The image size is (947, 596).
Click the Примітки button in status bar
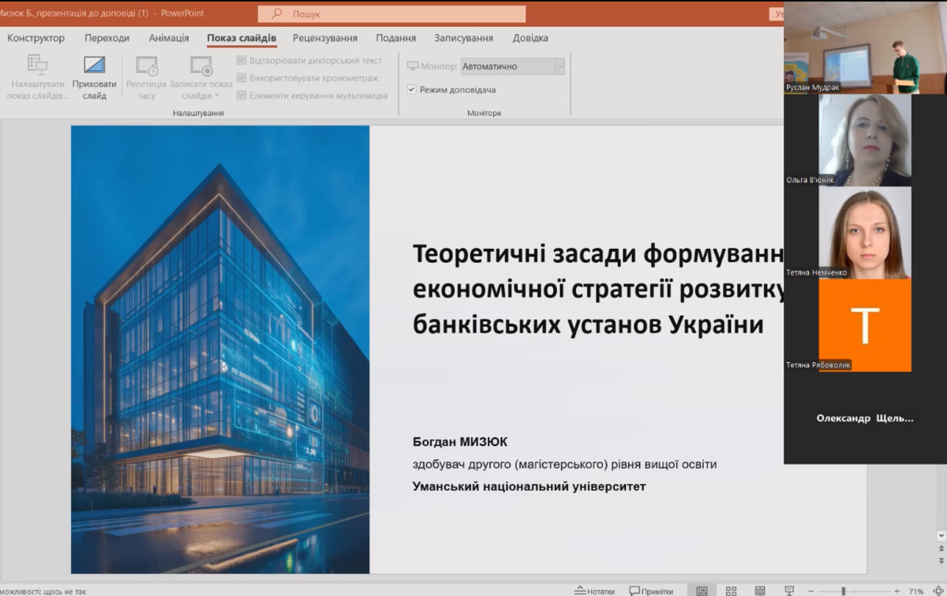pyautogui.click(x=651, y=590)
